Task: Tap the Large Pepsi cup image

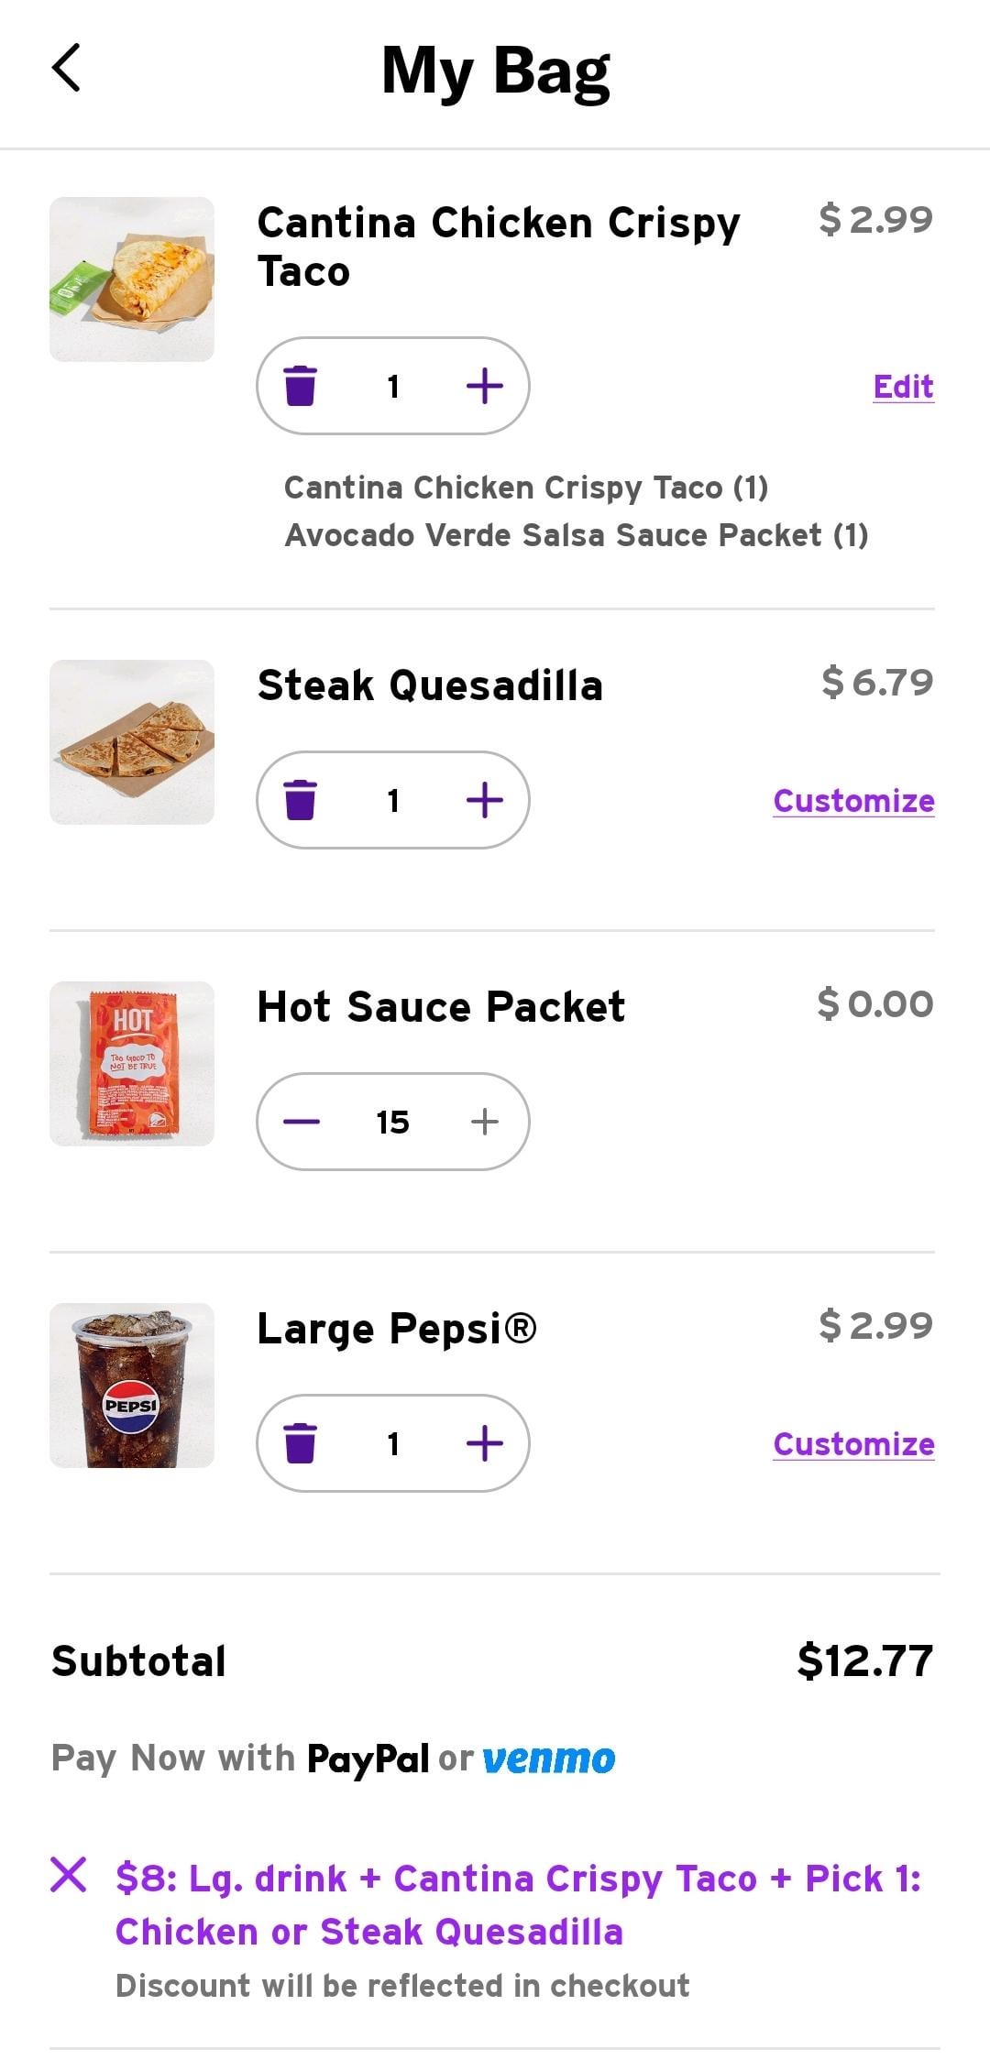Action: [x=132, y=1386]
